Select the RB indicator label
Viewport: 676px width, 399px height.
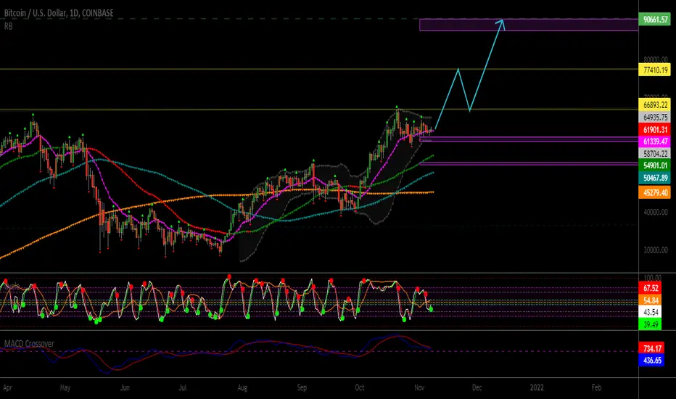[8, 26]
